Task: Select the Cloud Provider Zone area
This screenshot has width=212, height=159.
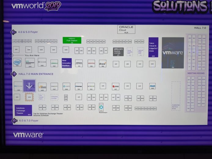Action: pyautogui.click(x=130, y=52)
